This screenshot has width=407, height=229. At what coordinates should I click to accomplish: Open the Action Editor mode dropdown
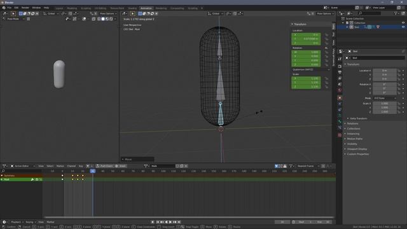[x=23, y=166]
